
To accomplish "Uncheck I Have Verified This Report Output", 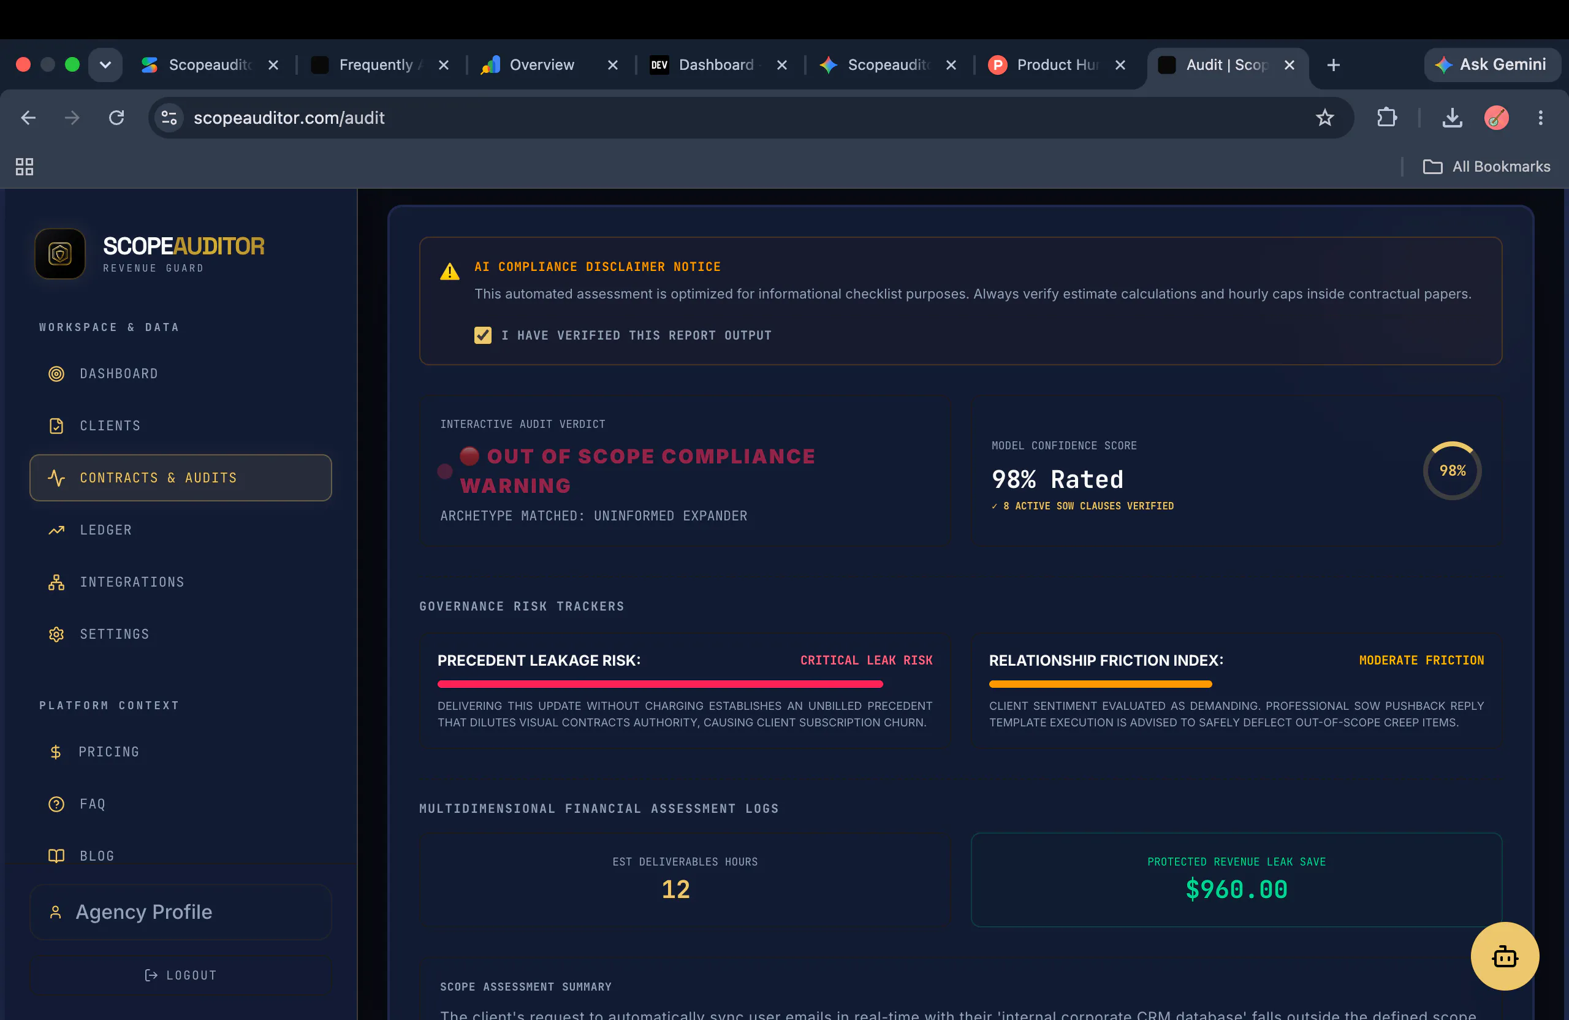I will (x=482, y=335).
